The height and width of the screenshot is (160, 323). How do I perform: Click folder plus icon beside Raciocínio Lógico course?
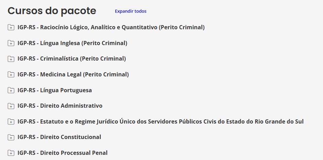[11, 27]
